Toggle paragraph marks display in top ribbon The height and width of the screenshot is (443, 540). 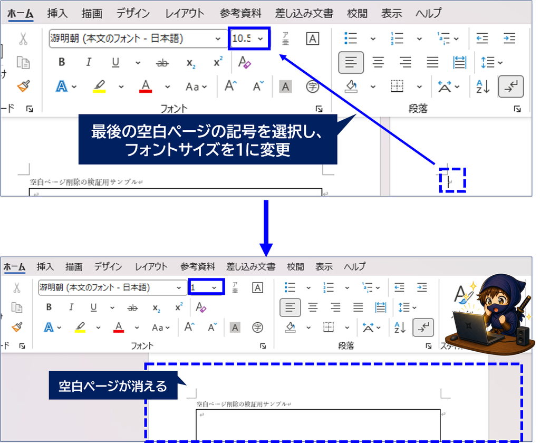[510, 86]
